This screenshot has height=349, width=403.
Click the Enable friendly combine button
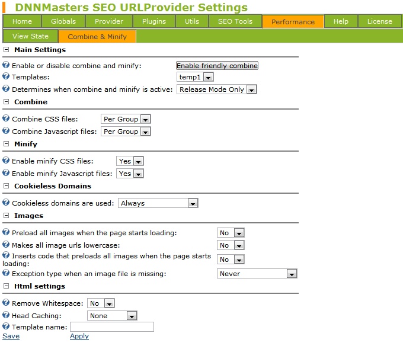click(217, 66)
